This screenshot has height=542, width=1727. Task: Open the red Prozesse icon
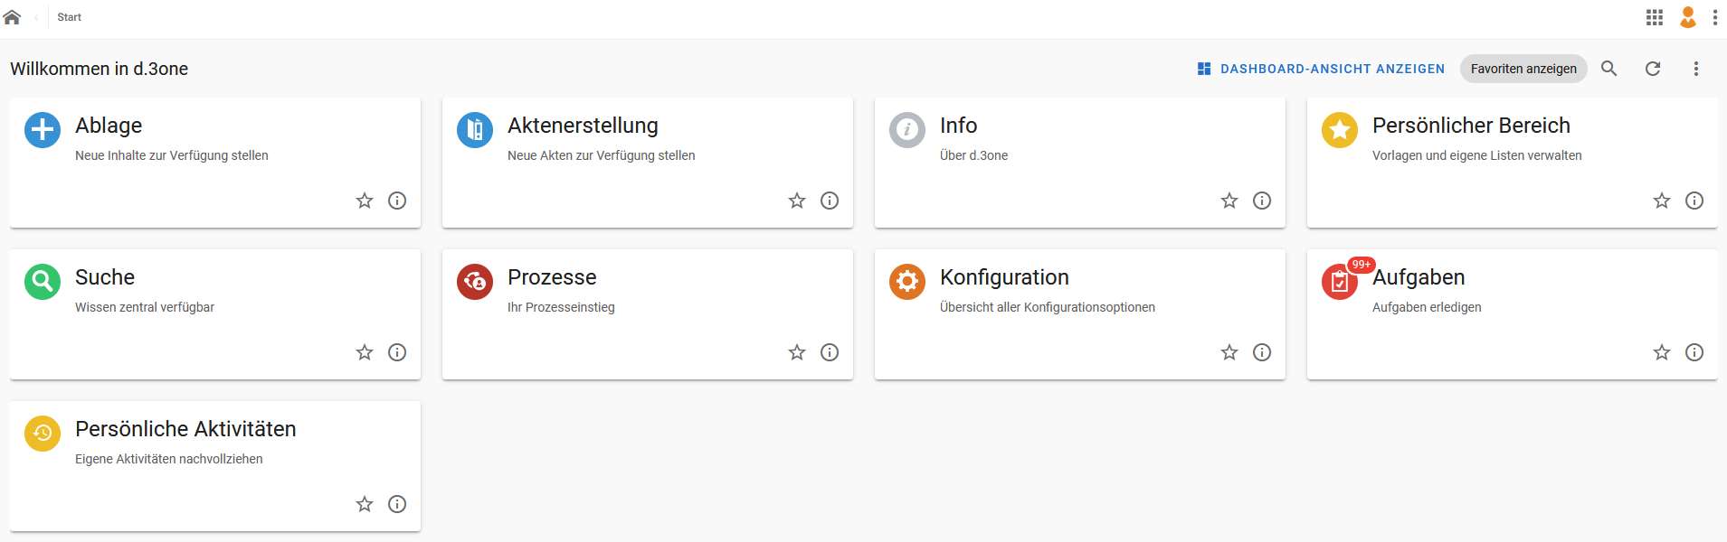point(475,282)
